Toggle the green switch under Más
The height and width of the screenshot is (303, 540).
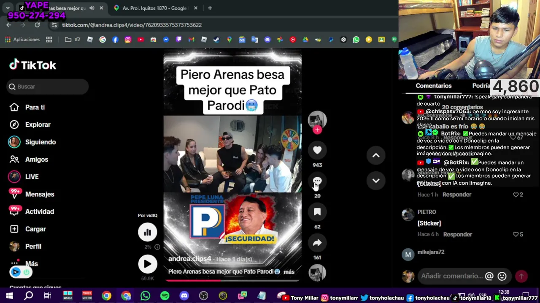[x=26, y=272]
